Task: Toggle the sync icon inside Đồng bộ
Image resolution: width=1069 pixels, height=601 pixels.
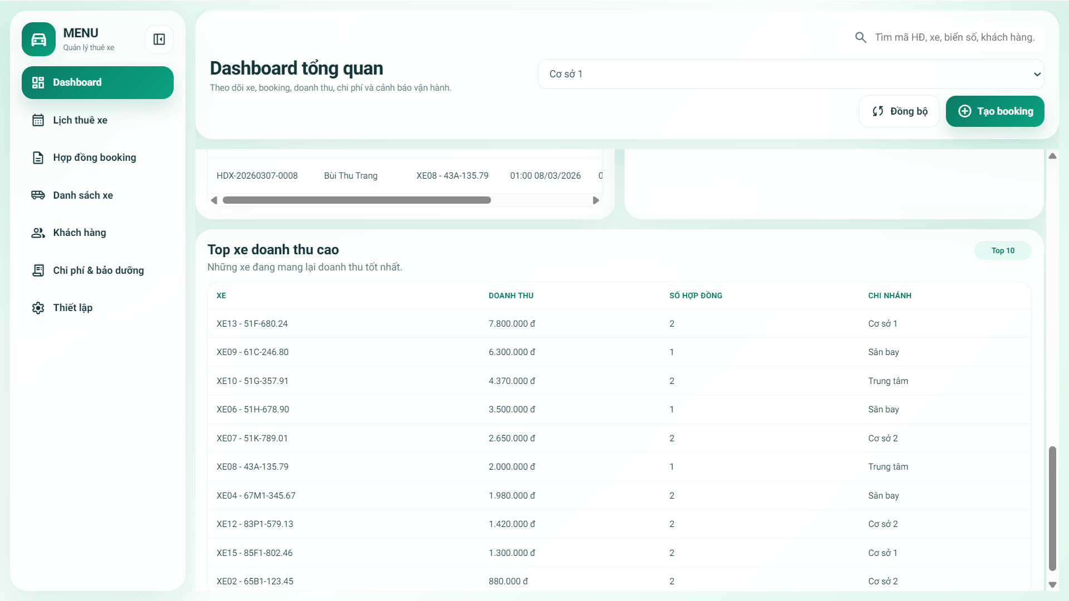Action: click(878, 111)
